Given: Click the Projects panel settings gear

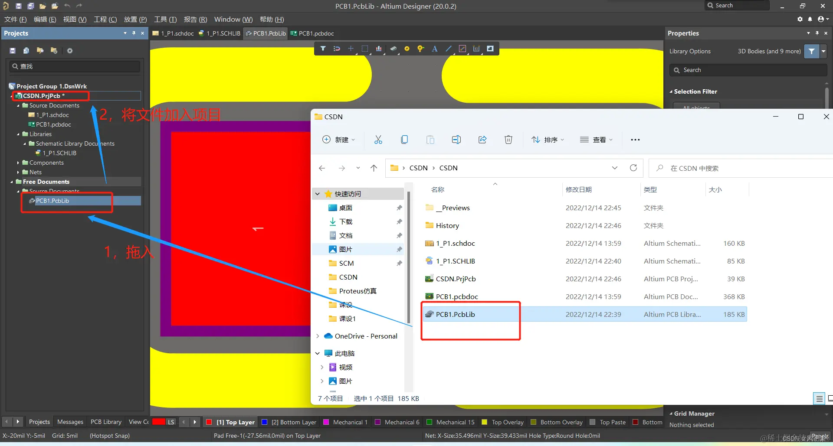Looking at the screenshot, I should click(x=70, y=51).
